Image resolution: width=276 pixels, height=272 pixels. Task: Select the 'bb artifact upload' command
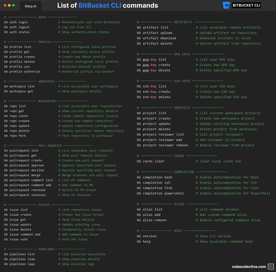pyautogui.click(x=154, y=33)
